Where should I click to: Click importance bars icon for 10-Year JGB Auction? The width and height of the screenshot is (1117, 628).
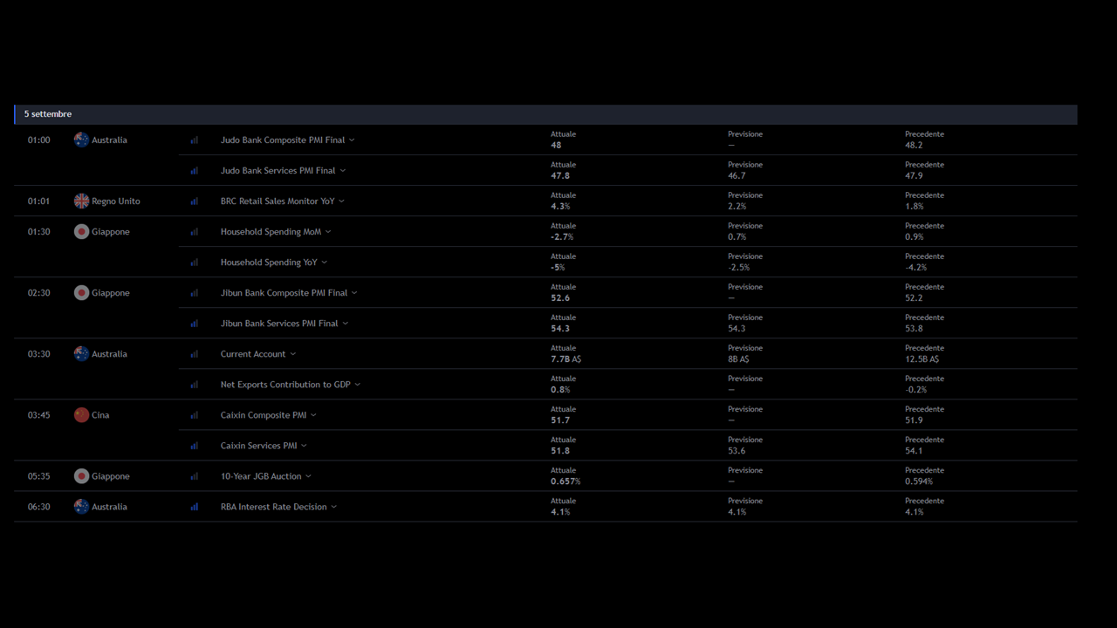pos(195,476)
